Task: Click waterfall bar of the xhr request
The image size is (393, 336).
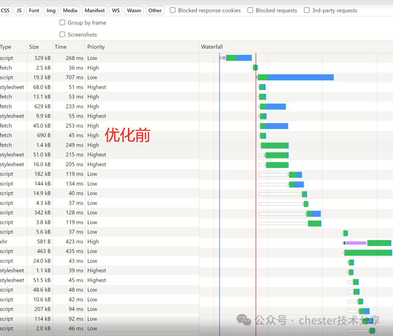Action: click(367, 243)
